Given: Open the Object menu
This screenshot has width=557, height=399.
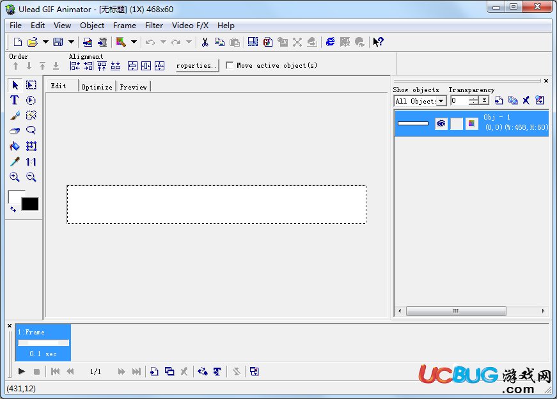Looking at the screenshot, I should (92, 25).
